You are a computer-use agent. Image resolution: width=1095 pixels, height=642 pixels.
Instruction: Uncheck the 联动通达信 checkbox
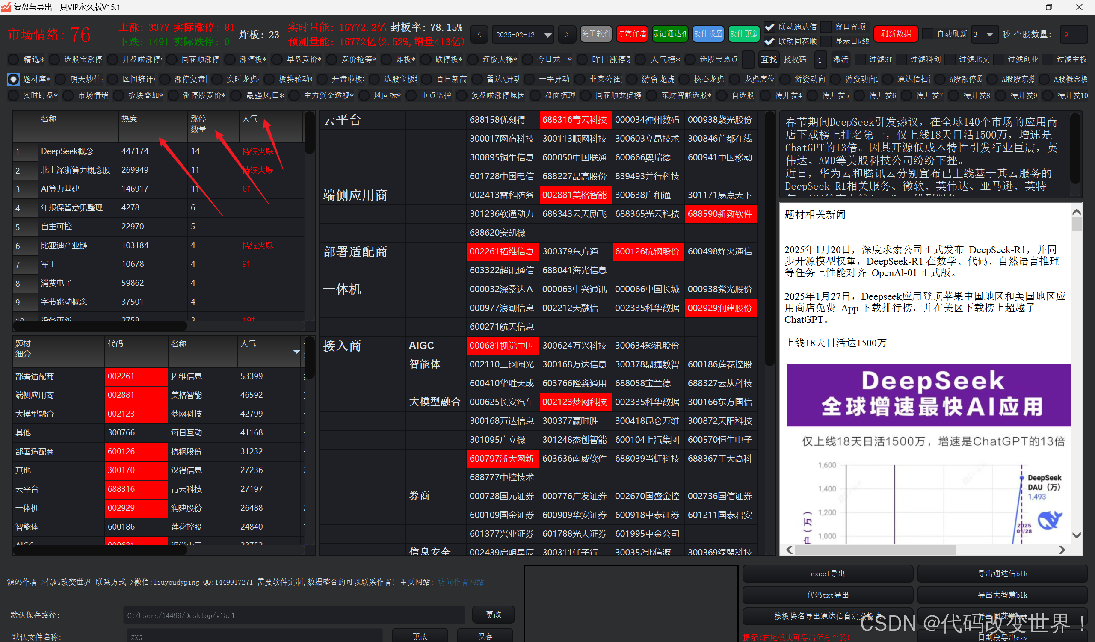769,27
